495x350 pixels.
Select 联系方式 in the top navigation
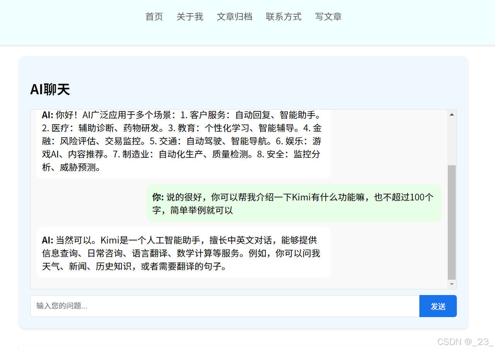coord(283,17)
